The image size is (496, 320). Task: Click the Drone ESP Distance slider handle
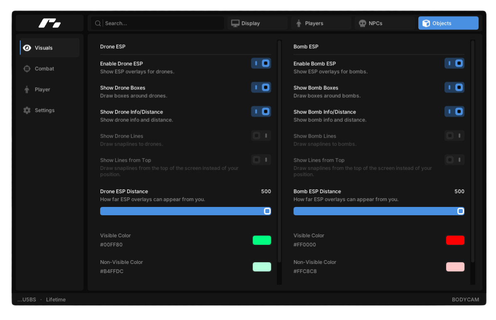(x=267, y=211)
